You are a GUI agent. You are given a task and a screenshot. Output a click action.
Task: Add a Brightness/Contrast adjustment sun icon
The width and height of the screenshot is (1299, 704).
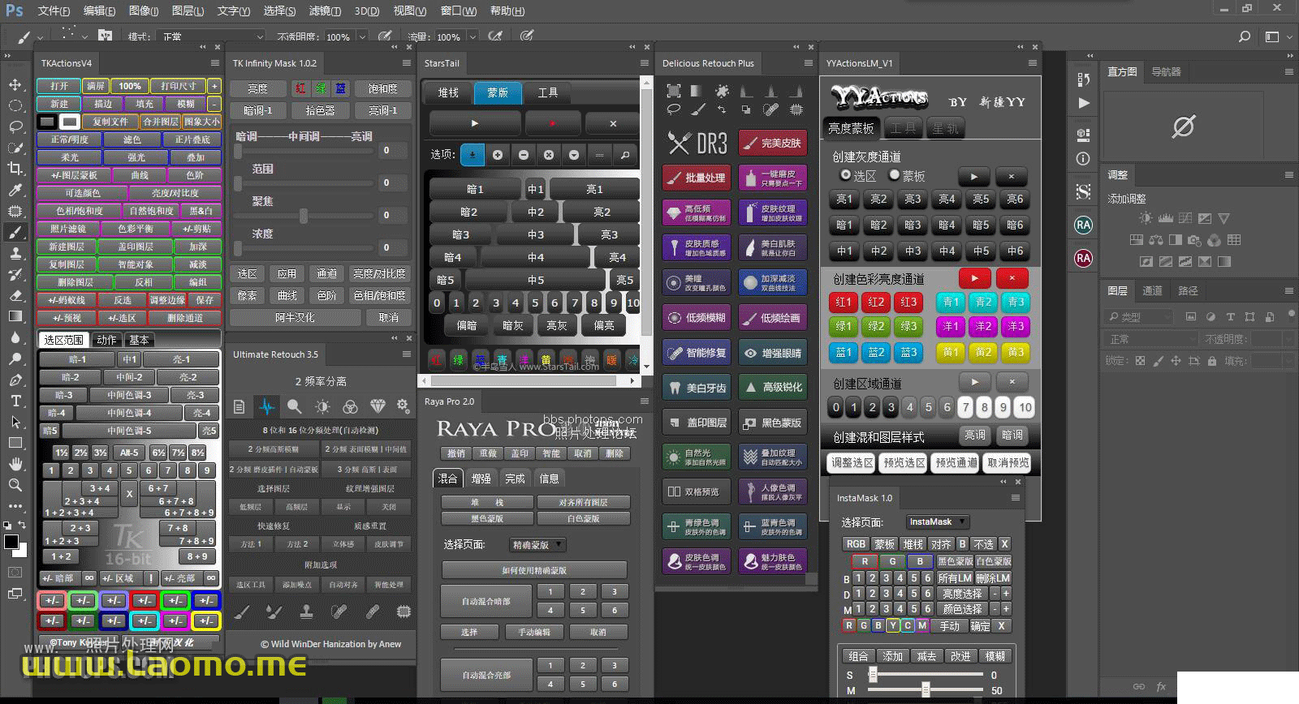[1146, 218]
